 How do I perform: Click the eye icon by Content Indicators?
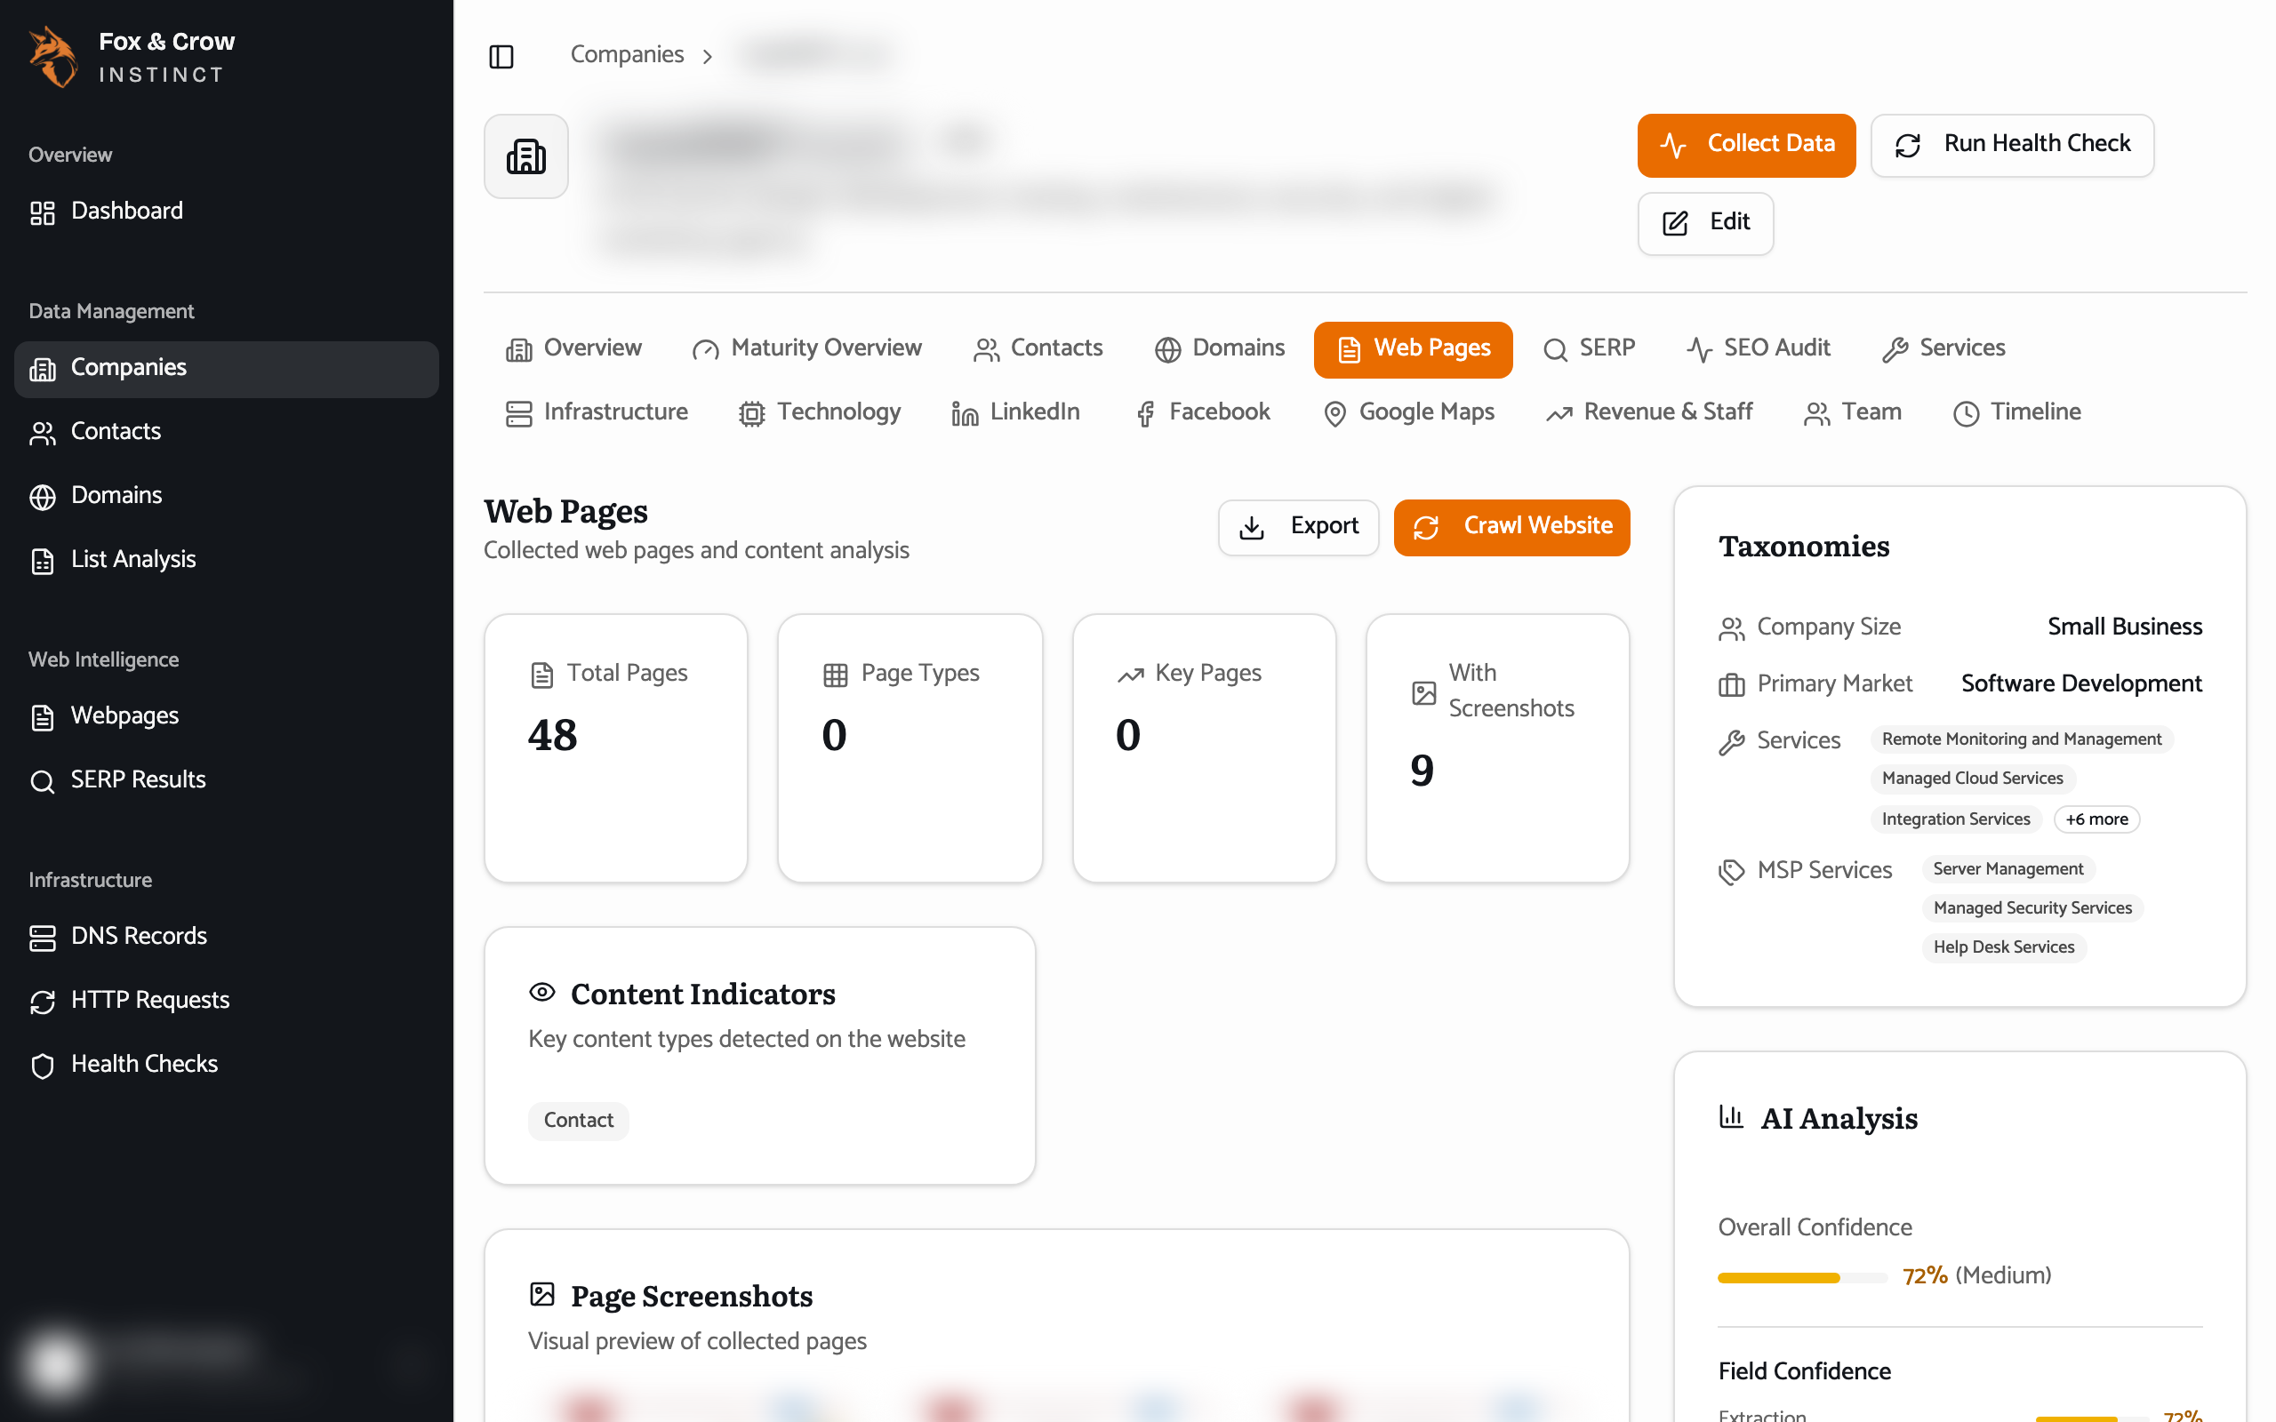tap(541, 992)
